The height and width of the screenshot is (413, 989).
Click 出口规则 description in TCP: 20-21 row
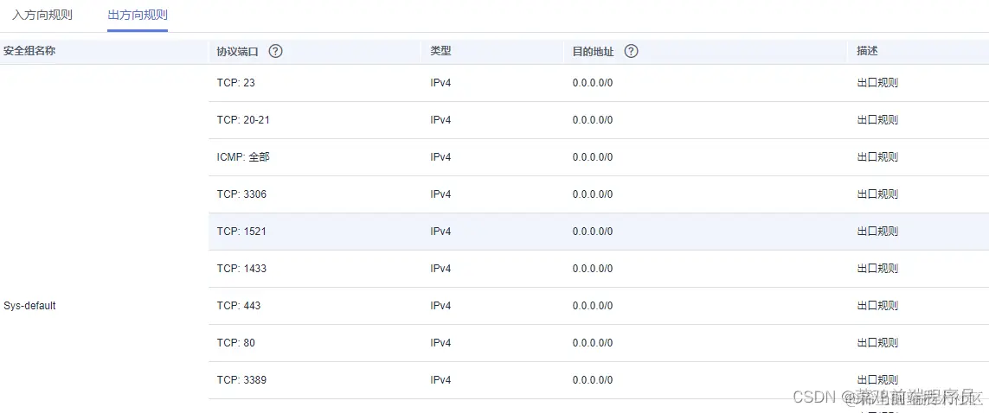(x=877, y=119)
